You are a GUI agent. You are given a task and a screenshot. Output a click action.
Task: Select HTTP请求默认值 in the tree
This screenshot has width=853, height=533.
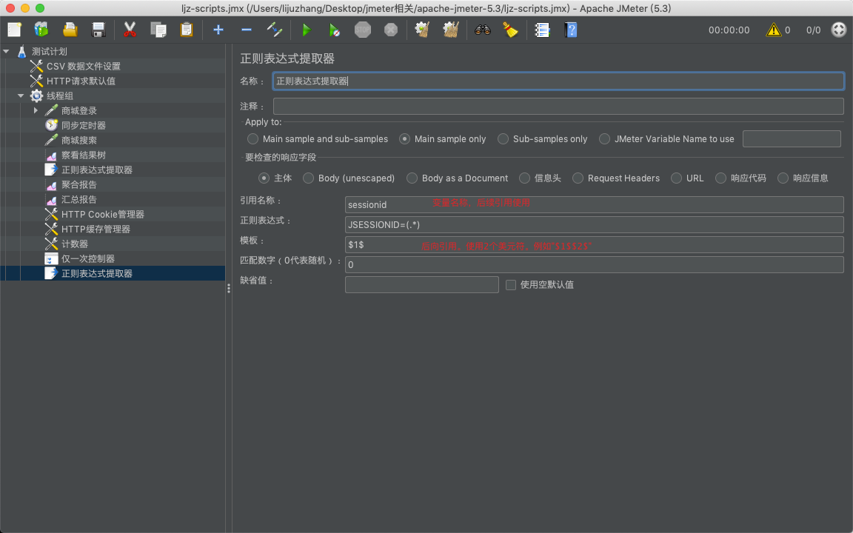pyautogui.click(x=81, y=81)
